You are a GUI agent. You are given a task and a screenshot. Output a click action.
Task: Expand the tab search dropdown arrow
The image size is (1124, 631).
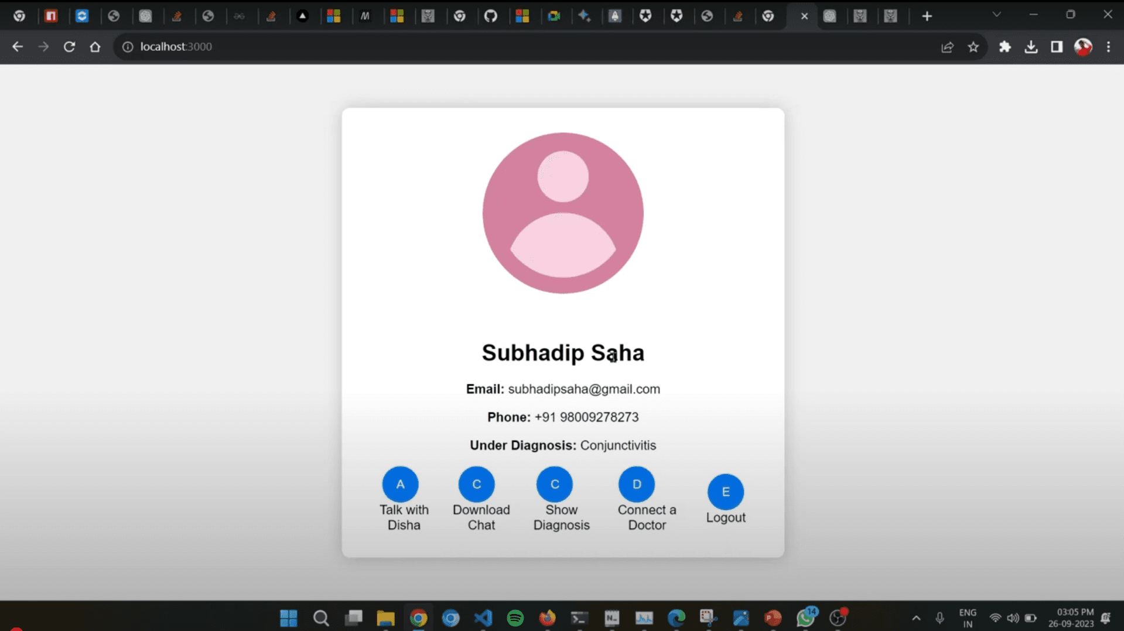click(996, 15)
